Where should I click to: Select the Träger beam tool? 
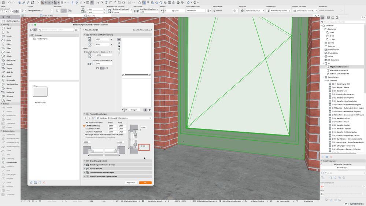[x=10, y=48]
